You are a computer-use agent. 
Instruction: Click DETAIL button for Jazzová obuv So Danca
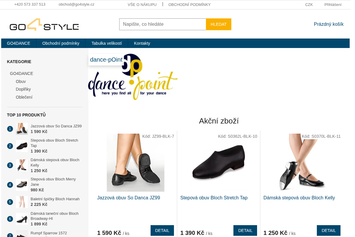pyautogui.click(x=162, y=230)
